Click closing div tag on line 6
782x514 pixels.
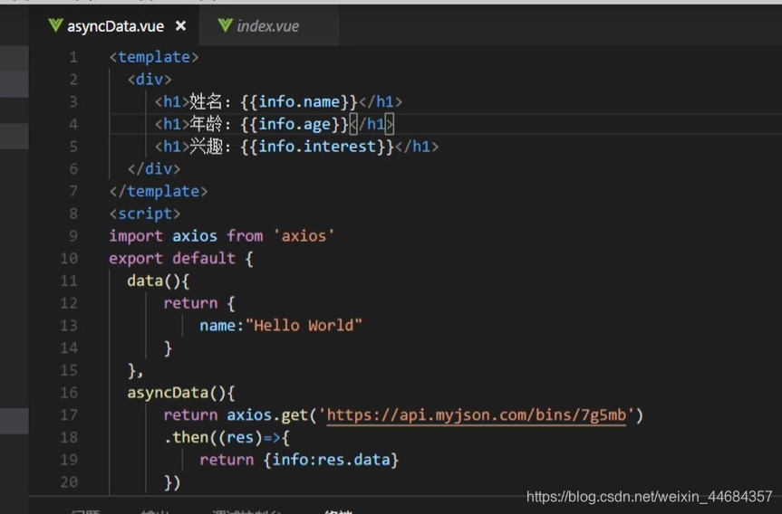(154, 169)
